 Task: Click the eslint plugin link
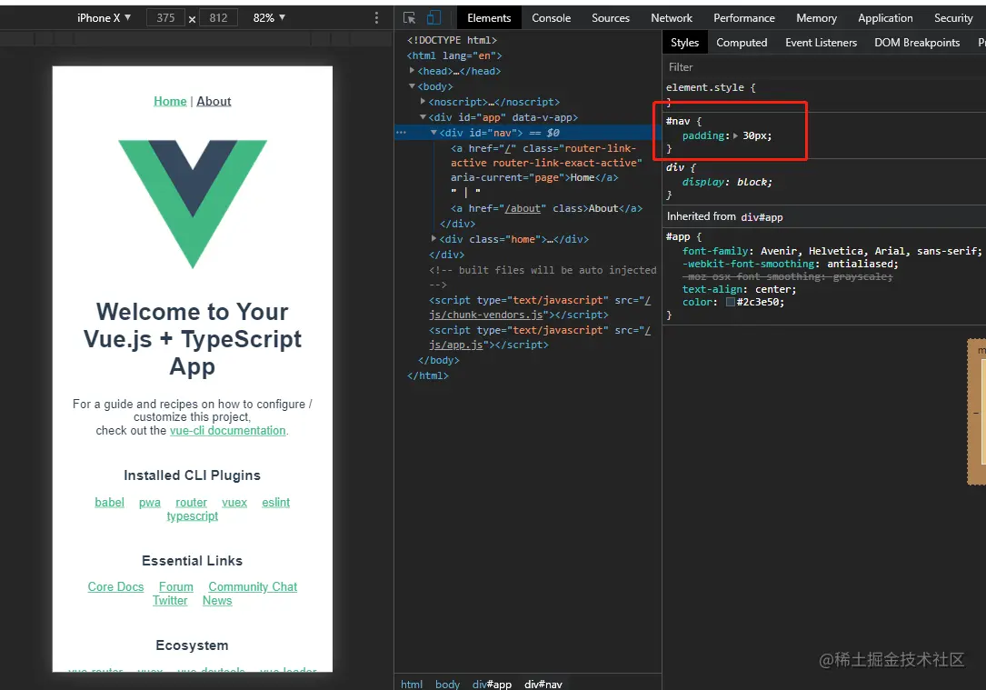(275, 503)
